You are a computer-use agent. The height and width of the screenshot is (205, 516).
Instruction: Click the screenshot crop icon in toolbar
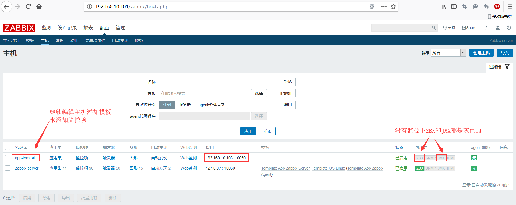pyautogui.click(x=465, y=6)
